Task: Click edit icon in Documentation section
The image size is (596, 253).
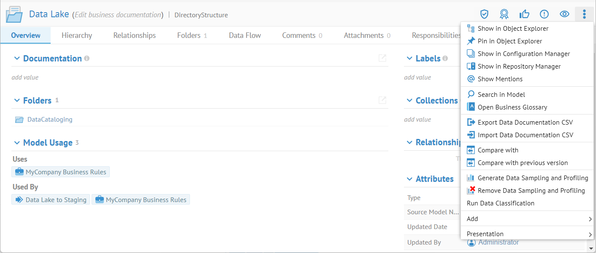Action: coord(382,58)
